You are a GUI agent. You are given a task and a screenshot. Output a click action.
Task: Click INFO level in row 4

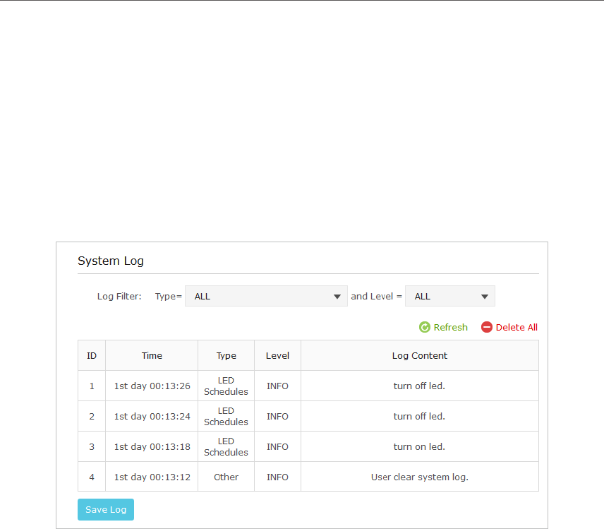click(277, 477)
